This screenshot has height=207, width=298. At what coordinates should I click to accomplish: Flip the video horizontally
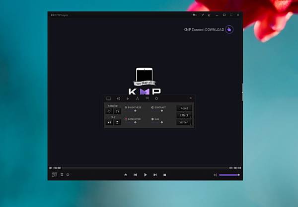click(x=109, y=122)
